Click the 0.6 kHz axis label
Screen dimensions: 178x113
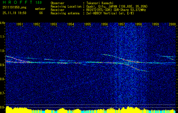tap(2, 107)
